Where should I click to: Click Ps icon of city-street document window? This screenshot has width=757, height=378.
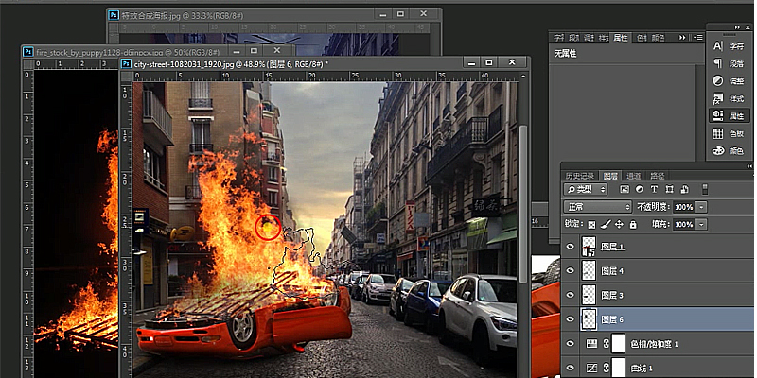(x=127, y=63)
